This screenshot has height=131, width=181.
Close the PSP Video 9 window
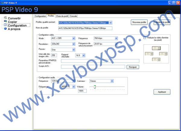pyautogui.click(x=178, y=3)
